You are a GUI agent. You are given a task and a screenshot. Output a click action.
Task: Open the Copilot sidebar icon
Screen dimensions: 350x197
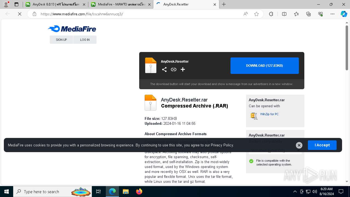344,14
